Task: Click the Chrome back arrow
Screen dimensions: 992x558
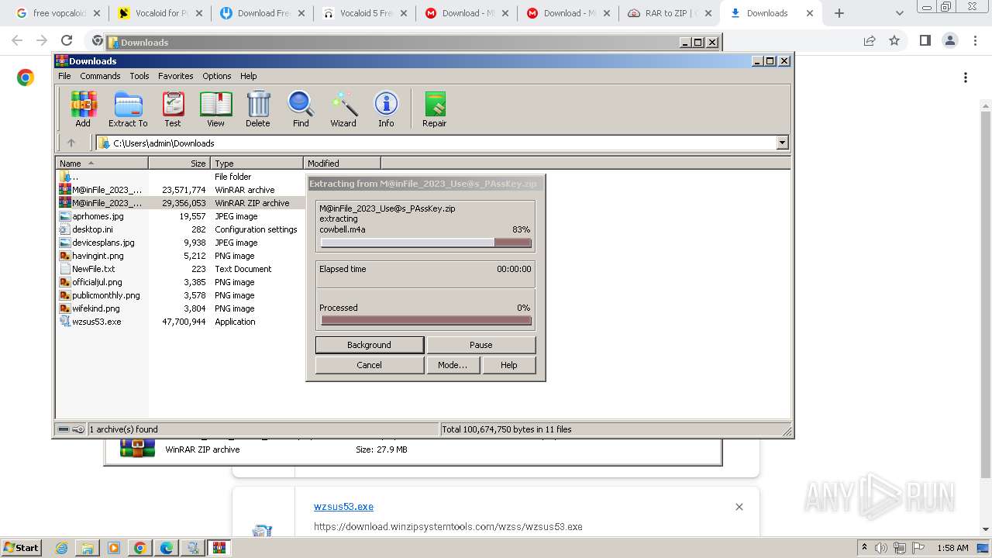Action: click(x=17, y=40)
